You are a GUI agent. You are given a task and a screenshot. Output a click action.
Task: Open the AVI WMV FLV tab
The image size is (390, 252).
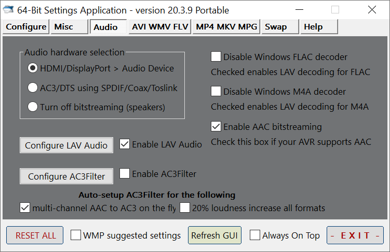pyautogui.click(x=160, y=27)
